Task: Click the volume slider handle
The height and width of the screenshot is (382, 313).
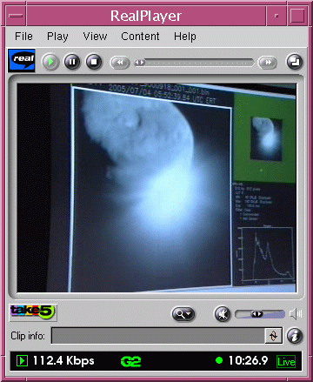Action: pos(256,314)
